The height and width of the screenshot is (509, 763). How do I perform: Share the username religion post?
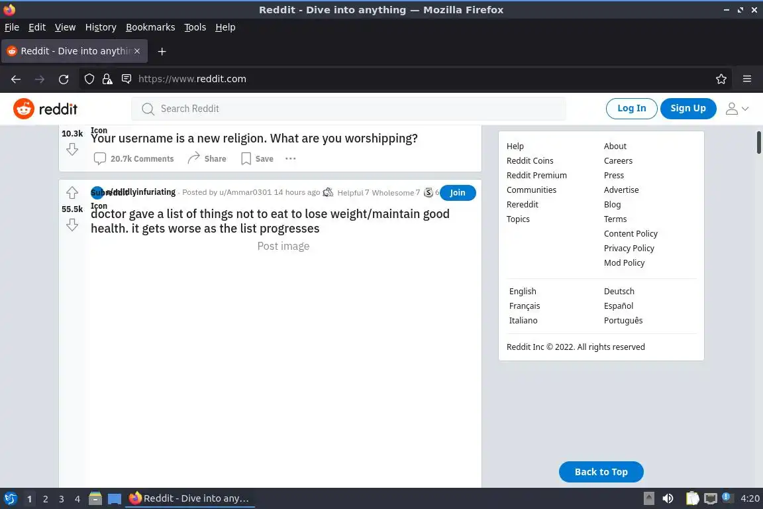point(207,159)
